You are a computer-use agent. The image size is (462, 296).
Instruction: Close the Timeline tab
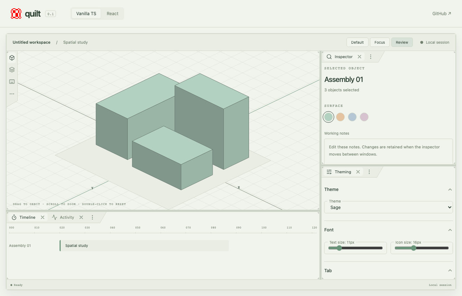point(43,217)
